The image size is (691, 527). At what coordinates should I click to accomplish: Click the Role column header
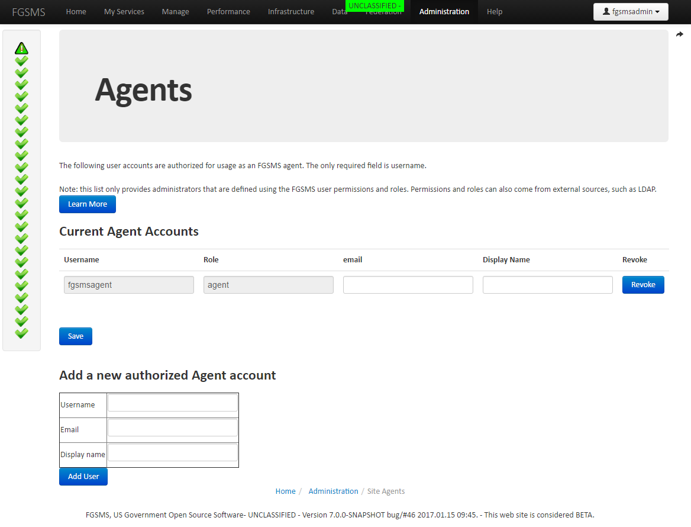[x=211, y=260]
